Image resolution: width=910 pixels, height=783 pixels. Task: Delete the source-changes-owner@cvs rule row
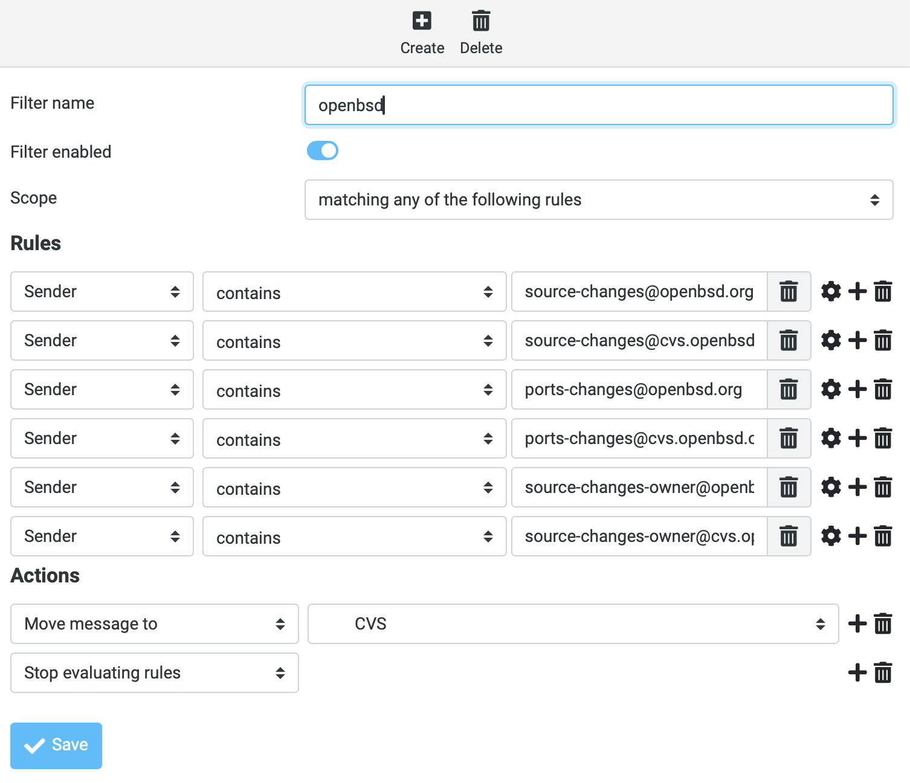(883, 536)
